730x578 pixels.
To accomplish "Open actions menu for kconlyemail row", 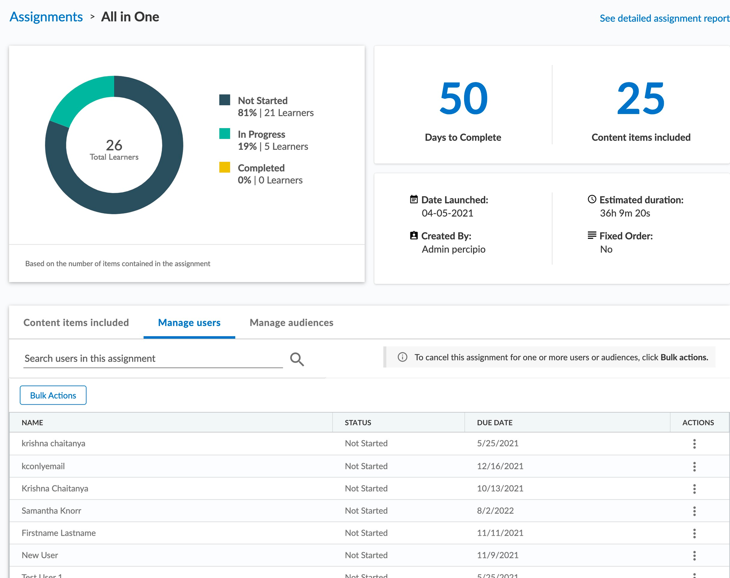I will coord(694,466).
